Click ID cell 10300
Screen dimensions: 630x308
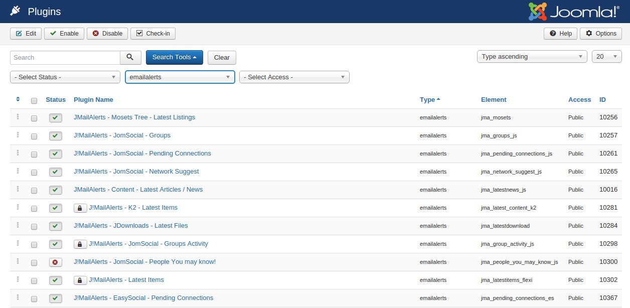click(608, 262)
